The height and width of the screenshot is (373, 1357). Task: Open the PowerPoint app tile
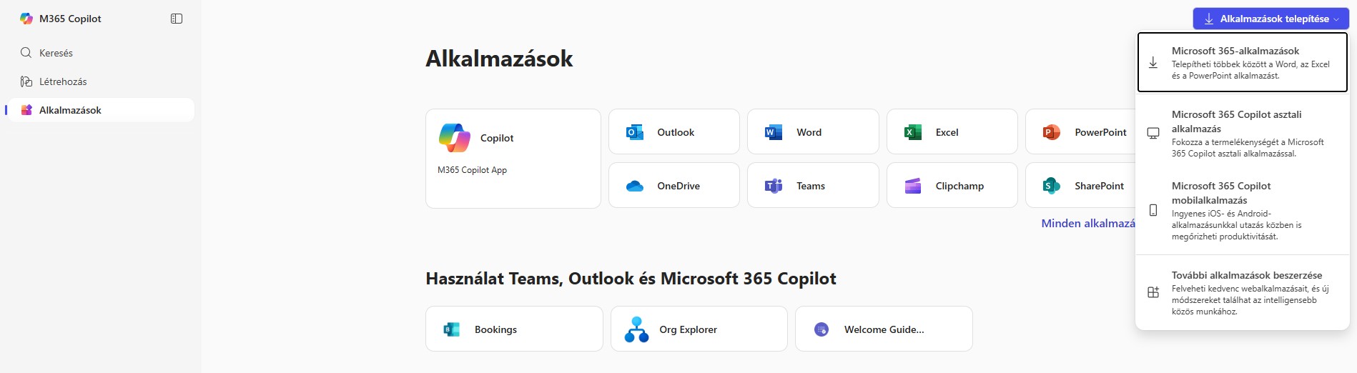[1080, 132]
